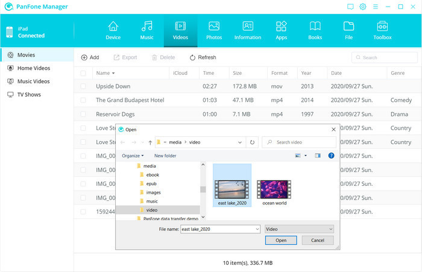Focus the Search video field
Viewport: 422px width, 272px height.
click(x=299, y=142)
